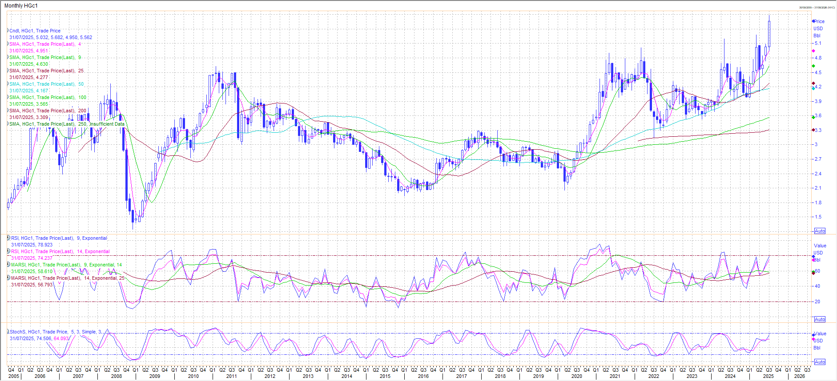This screenshot has width=837, height=381.
Task: Click cyan SMA 50 marker on price axis
Action: (813, 88)
